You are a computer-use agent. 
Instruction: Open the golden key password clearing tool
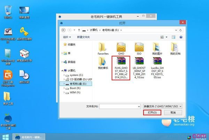[24, 33]
